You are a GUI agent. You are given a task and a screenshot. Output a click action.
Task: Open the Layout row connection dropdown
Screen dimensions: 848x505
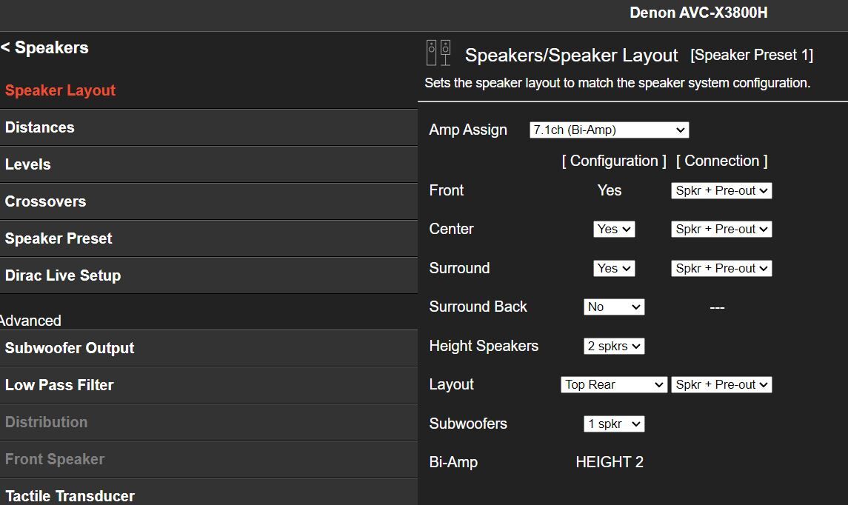721,385
